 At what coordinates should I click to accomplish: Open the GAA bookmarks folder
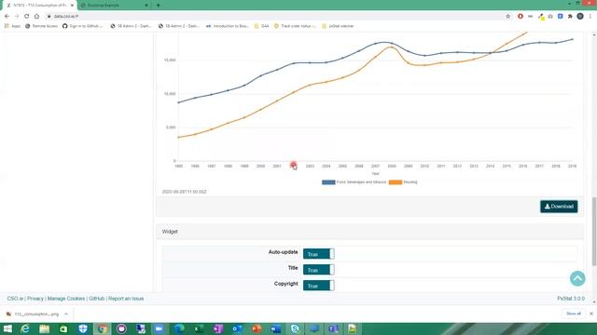coord(261,26)
